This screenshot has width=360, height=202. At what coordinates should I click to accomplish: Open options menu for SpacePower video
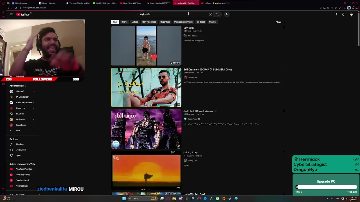[284, 111]
